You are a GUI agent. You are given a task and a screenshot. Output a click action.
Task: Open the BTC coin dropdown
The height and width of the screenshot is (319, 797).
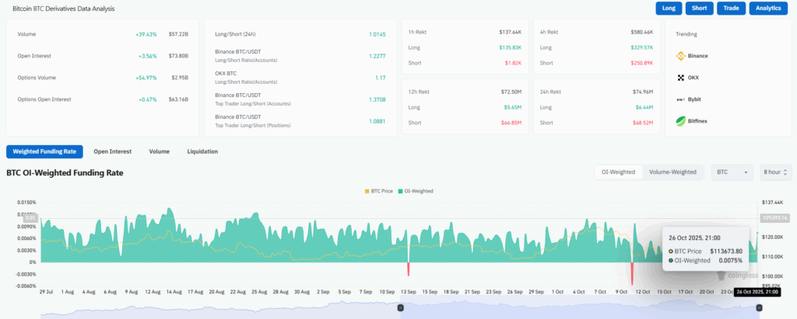tap(733, 172)
